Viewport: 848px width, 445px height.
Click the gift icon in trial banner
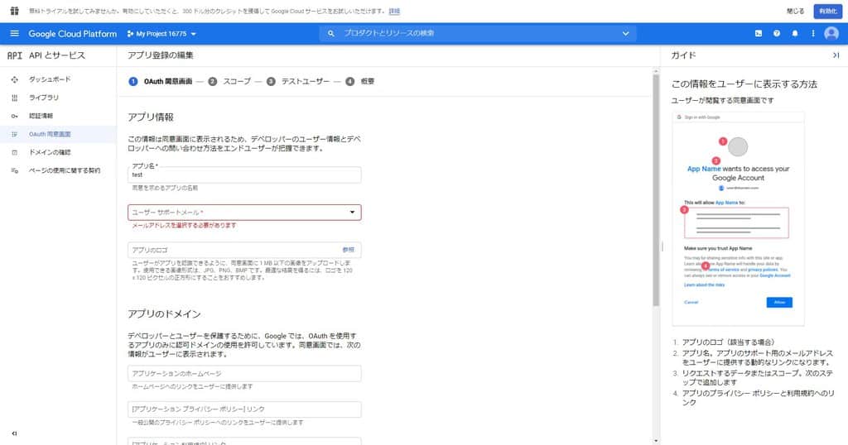pos(15,11)
